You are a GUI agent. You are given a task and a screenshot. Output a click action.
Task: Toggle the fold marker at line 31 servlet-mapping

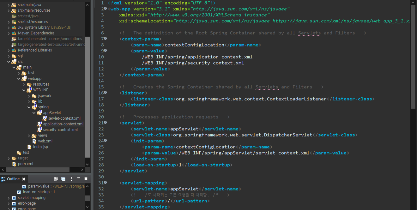click(106, 183)
